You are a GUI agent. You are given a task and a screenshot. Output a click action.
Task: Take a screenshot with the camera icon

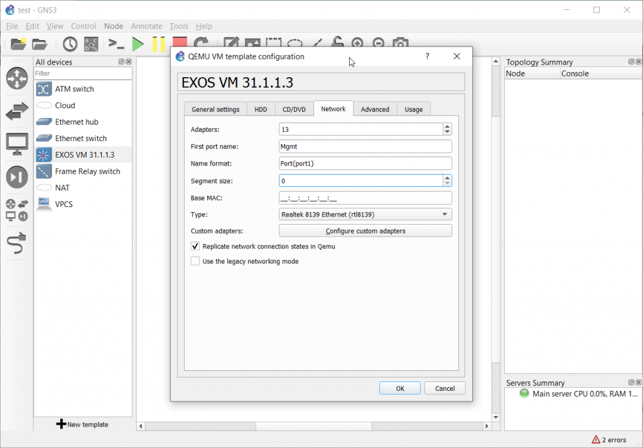click(x=400, y=42)
